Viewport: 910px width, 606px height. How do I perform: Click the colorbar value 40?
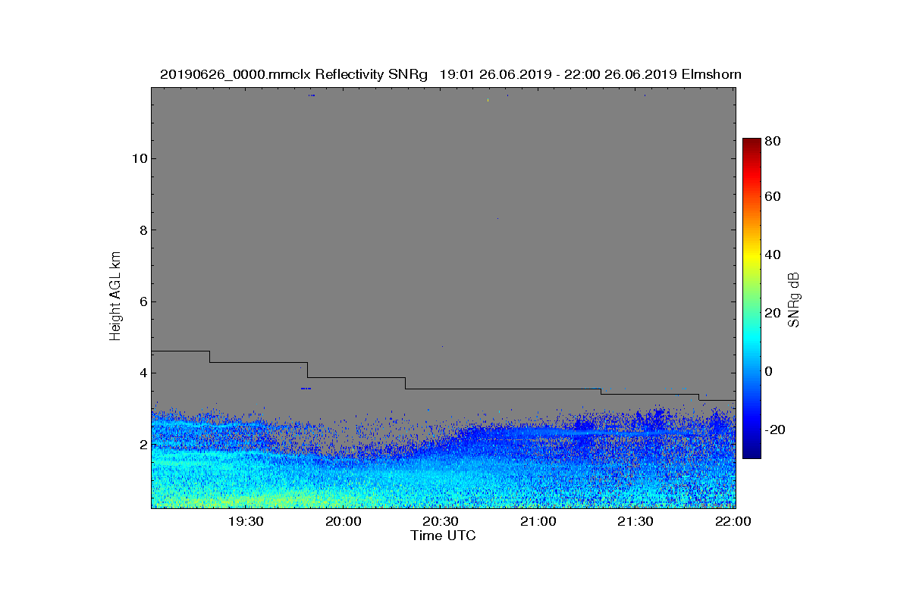click(x=773, y=255)
